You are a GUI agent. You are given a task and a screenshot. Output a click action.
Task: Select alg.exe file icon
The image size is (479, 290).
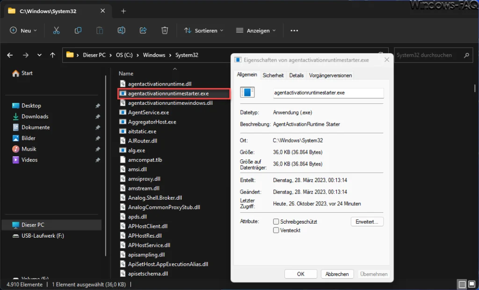point(123,150)
